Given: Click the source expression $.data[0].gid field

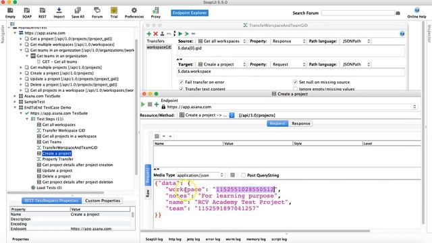Looking at the screenshot, I should [x=291, y=51].
